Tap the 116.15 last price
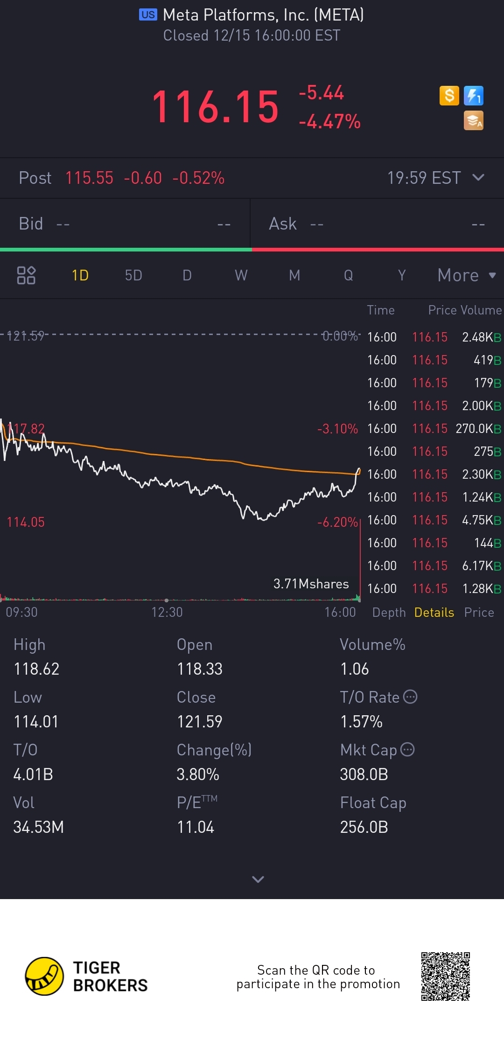Image resolution: width=504 pixels, height=1054 pixels. (215, 107)
